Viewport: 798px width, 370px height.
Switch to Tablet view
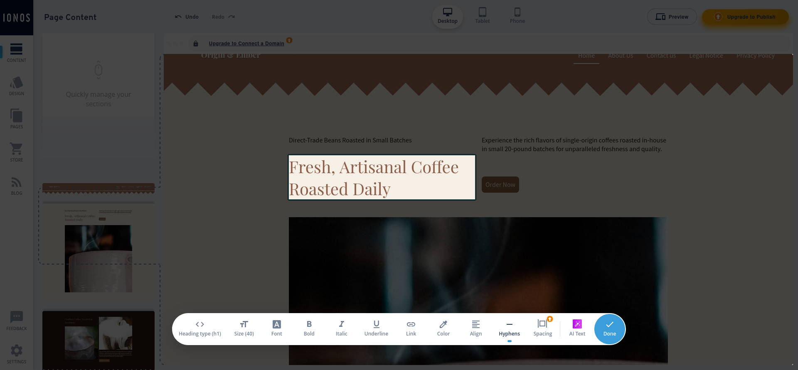(482, 17)
